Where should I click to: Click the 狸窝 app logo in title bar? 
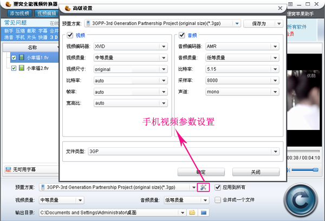click(8, 4)
